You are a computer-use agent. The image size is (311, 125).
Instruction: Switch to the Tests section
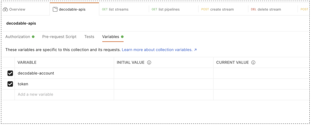coord(89,37)
